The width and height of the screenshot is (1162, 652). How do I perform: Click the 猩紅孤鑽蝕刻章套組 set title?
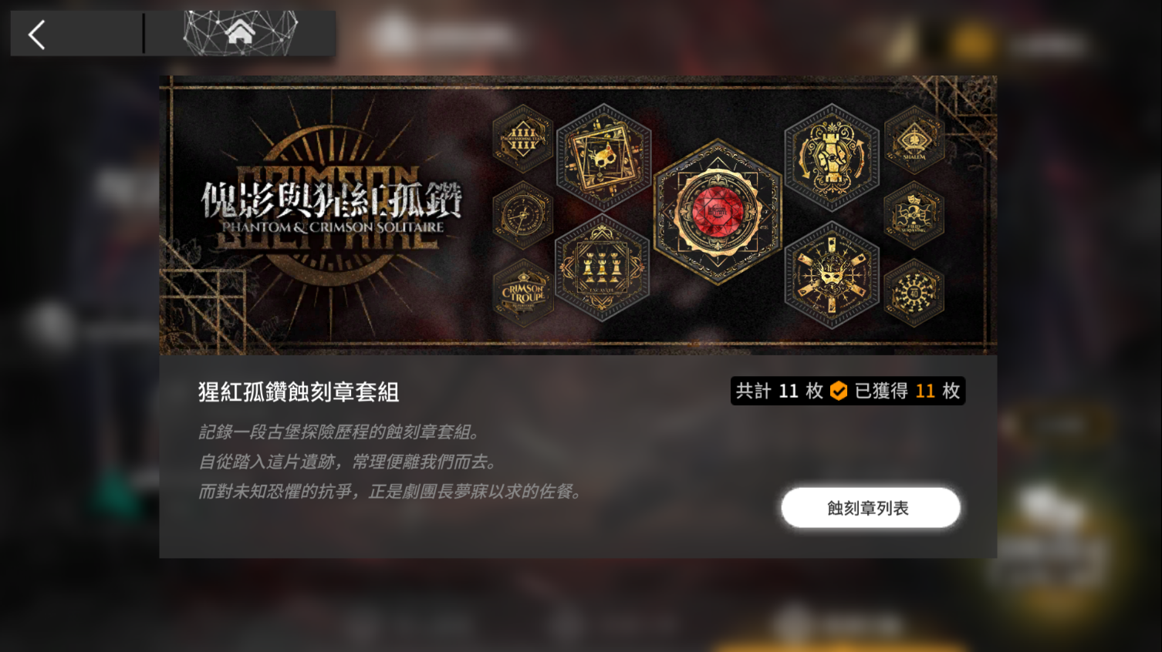coord(299,392)
